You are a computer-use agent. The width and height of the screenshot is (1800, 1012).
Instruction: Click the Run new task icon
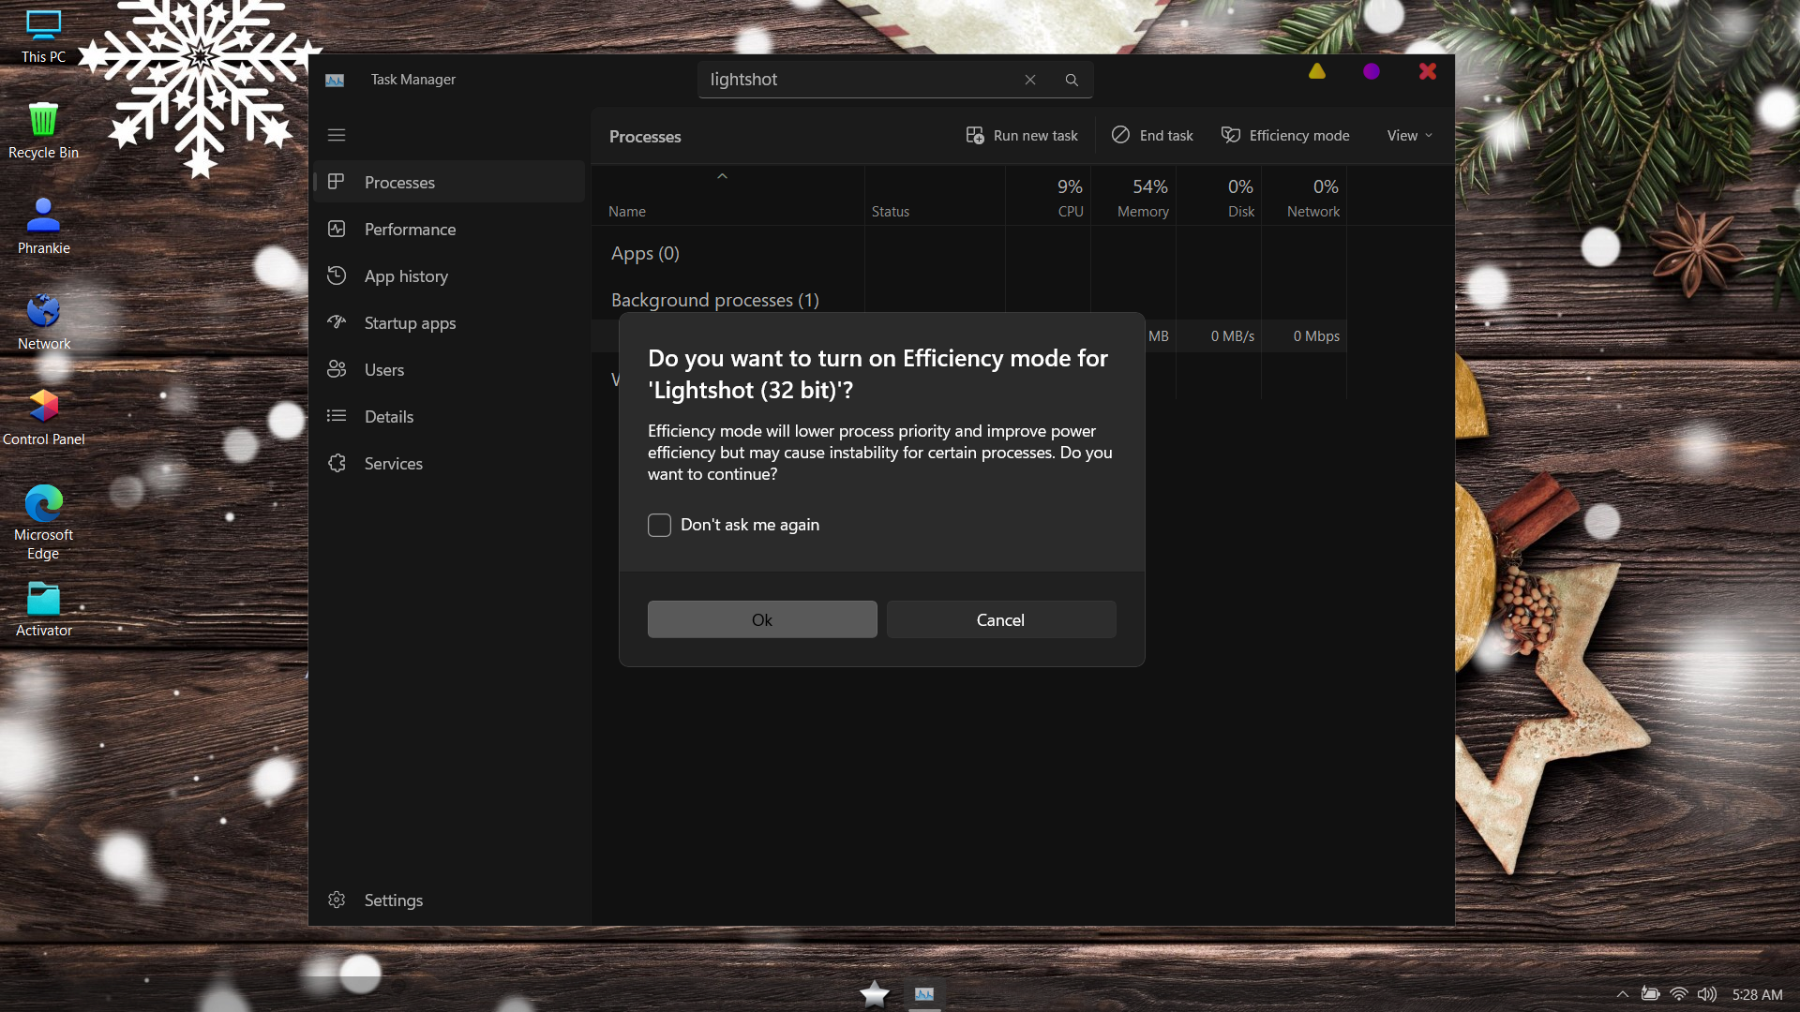point(975,135)
